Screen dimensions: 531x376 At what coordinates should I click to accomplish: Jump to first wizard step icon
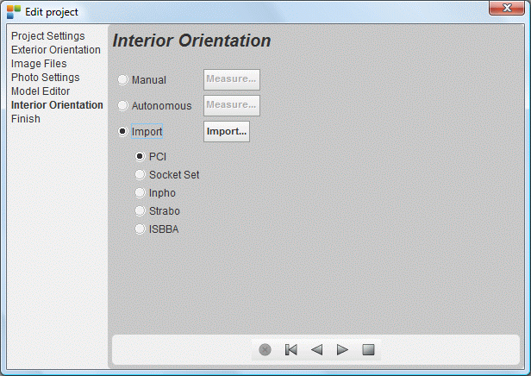(x=290, y=349)
